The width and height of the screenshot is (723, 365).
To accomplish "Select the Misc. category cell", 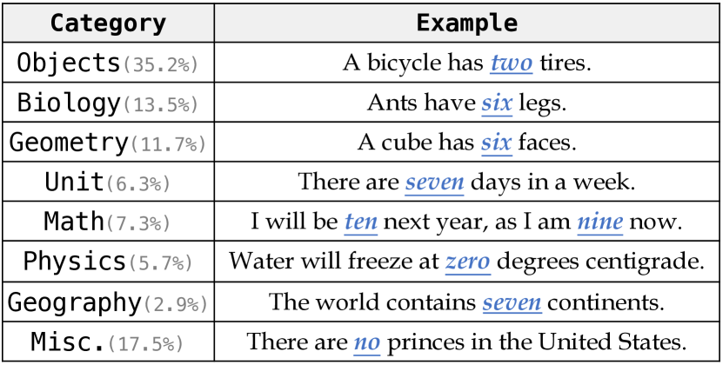I will pos(108,342).
